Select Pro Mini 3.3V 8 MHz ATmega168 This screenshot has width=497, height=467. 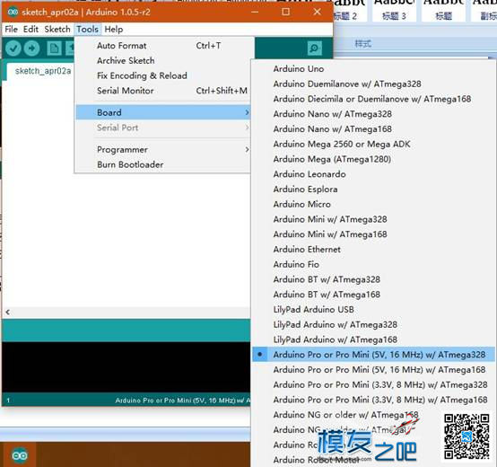373,400
